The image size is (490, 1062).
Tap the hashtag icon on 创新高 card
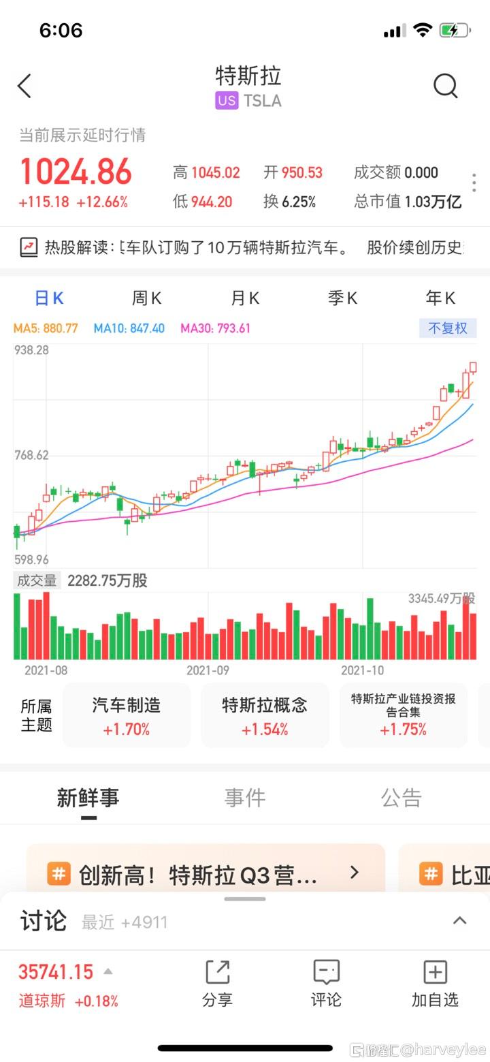[x=59, y=873]
